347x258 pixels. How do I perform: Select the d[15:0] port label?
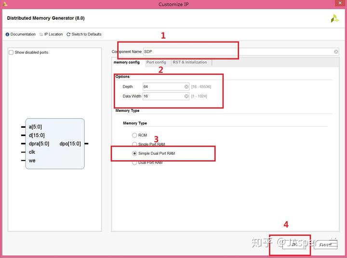click(x=37, y=136)
